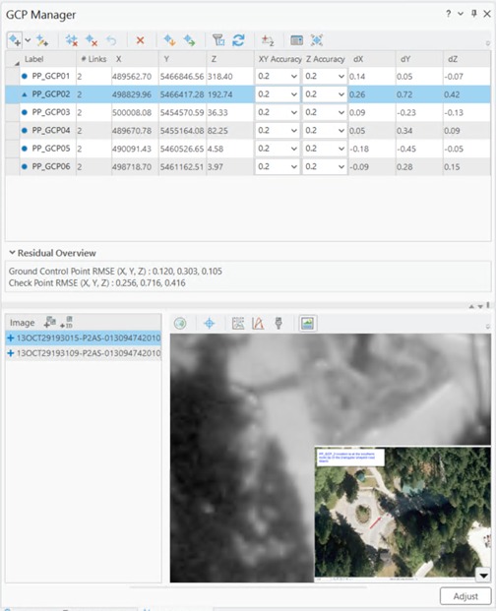Click the dZ column header

point(453,59)
